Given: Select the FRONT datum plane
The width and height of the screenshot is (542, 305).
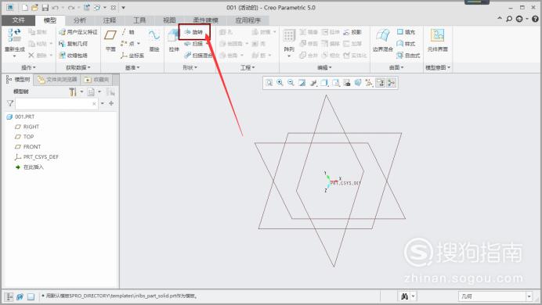Looking at the screenshot, I should coord(28,147).
